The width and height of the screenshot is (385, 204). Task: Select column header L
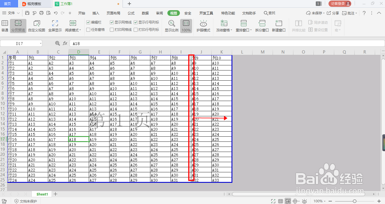tap(242, 52)
